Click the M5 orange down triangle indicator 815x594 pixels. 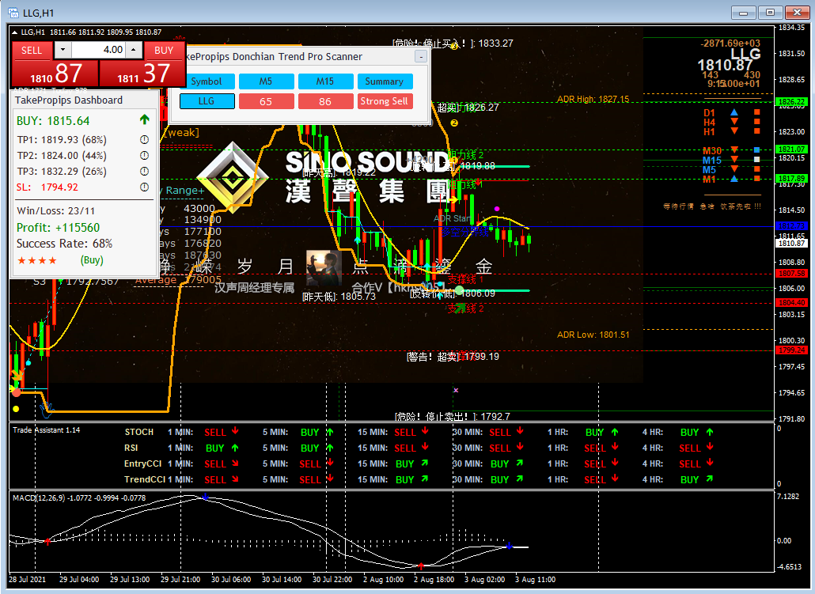click(x=734, y=169)
